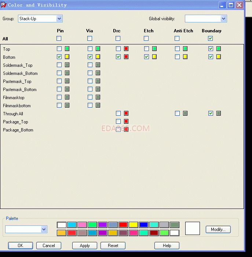Click the Anti Etch column header
The image size is (252, 257).
coord(183,31)
